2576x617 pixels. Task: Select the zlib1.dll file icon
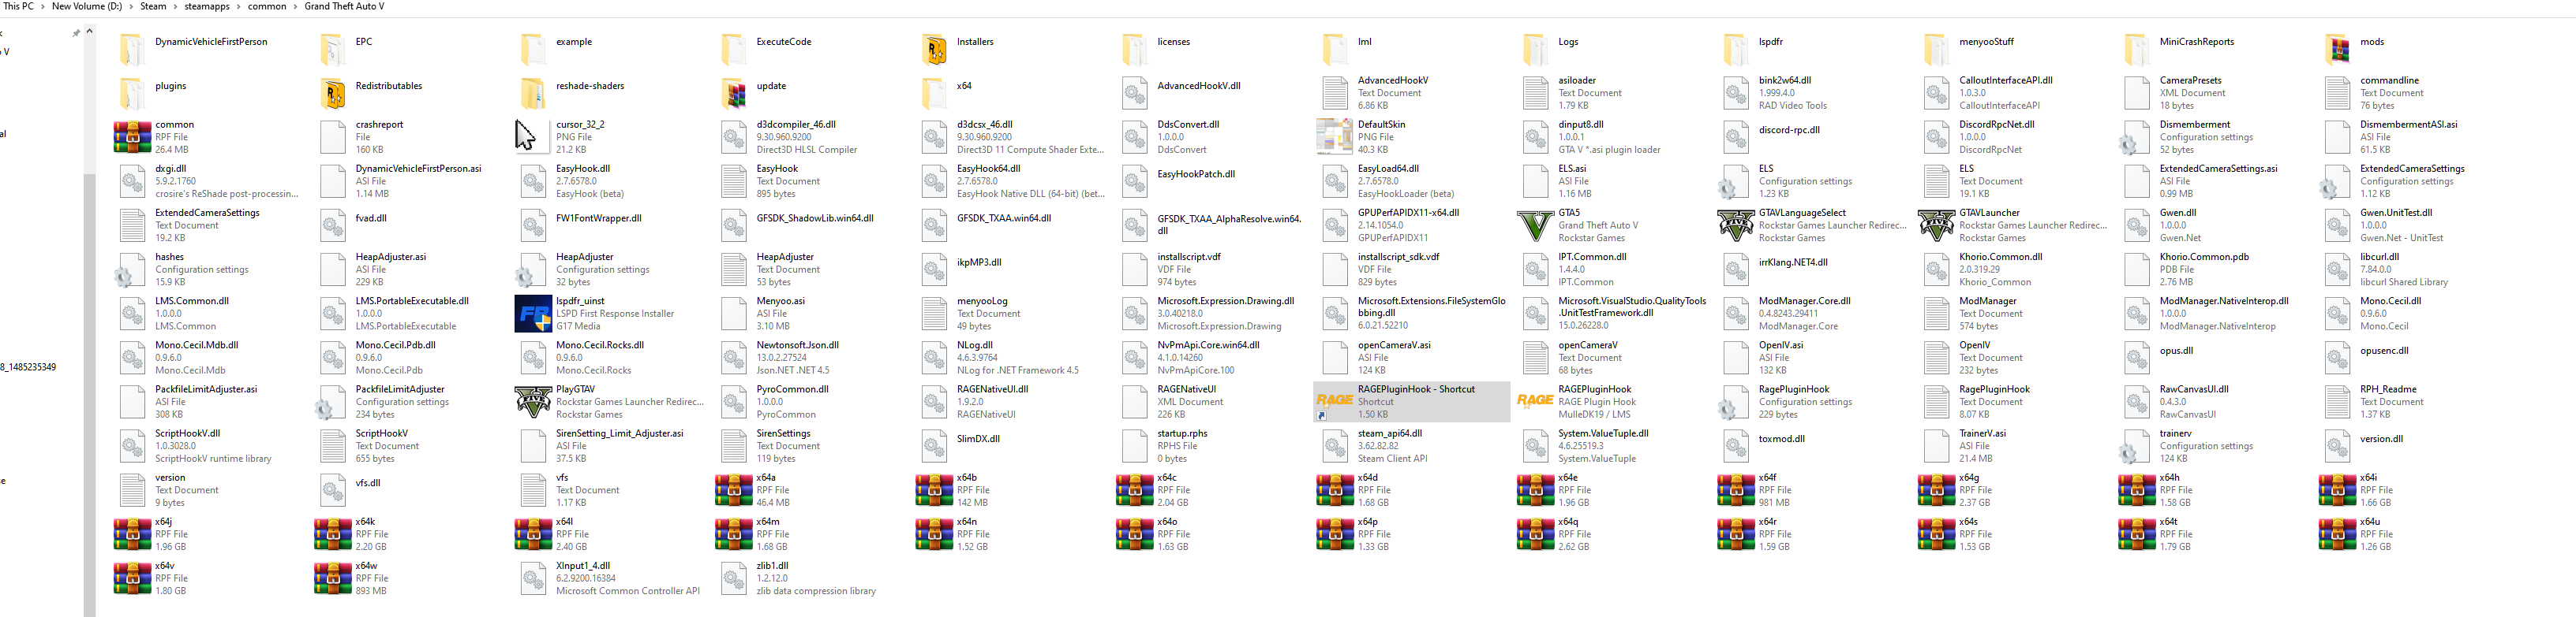(734, 578)
